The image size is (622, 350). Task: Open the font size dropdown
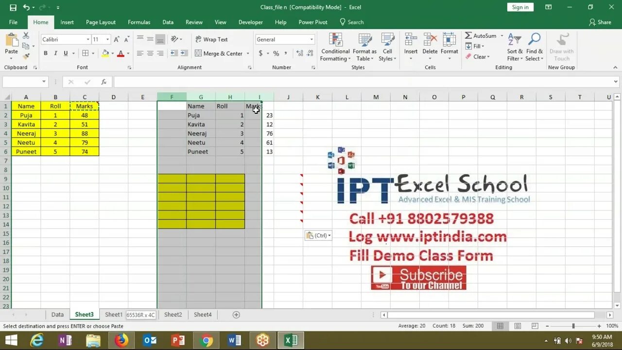click(108, 39)
